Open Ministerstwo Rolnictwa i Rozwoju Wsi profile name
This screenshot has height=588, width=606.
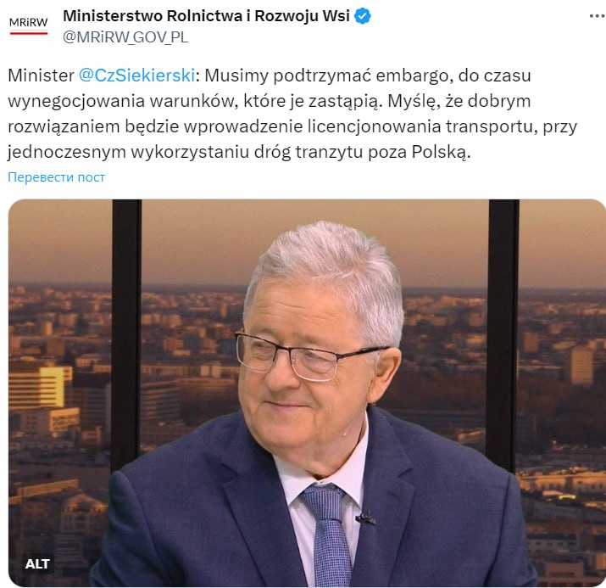207,16
